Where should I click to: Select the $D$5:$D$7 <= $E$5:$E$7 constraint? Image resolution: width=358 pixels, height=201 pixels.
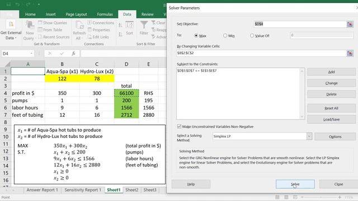197,71
